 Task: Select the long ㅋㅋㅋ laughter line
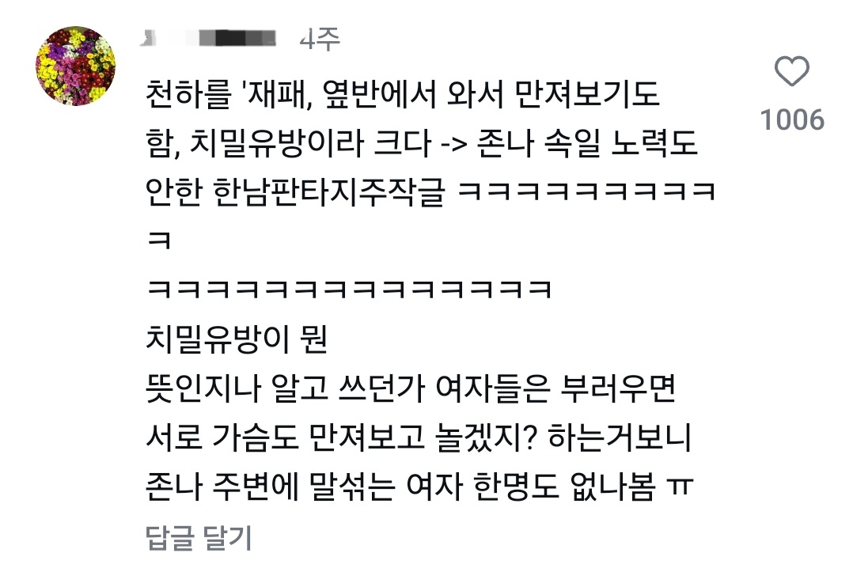(x=350, y=289)
